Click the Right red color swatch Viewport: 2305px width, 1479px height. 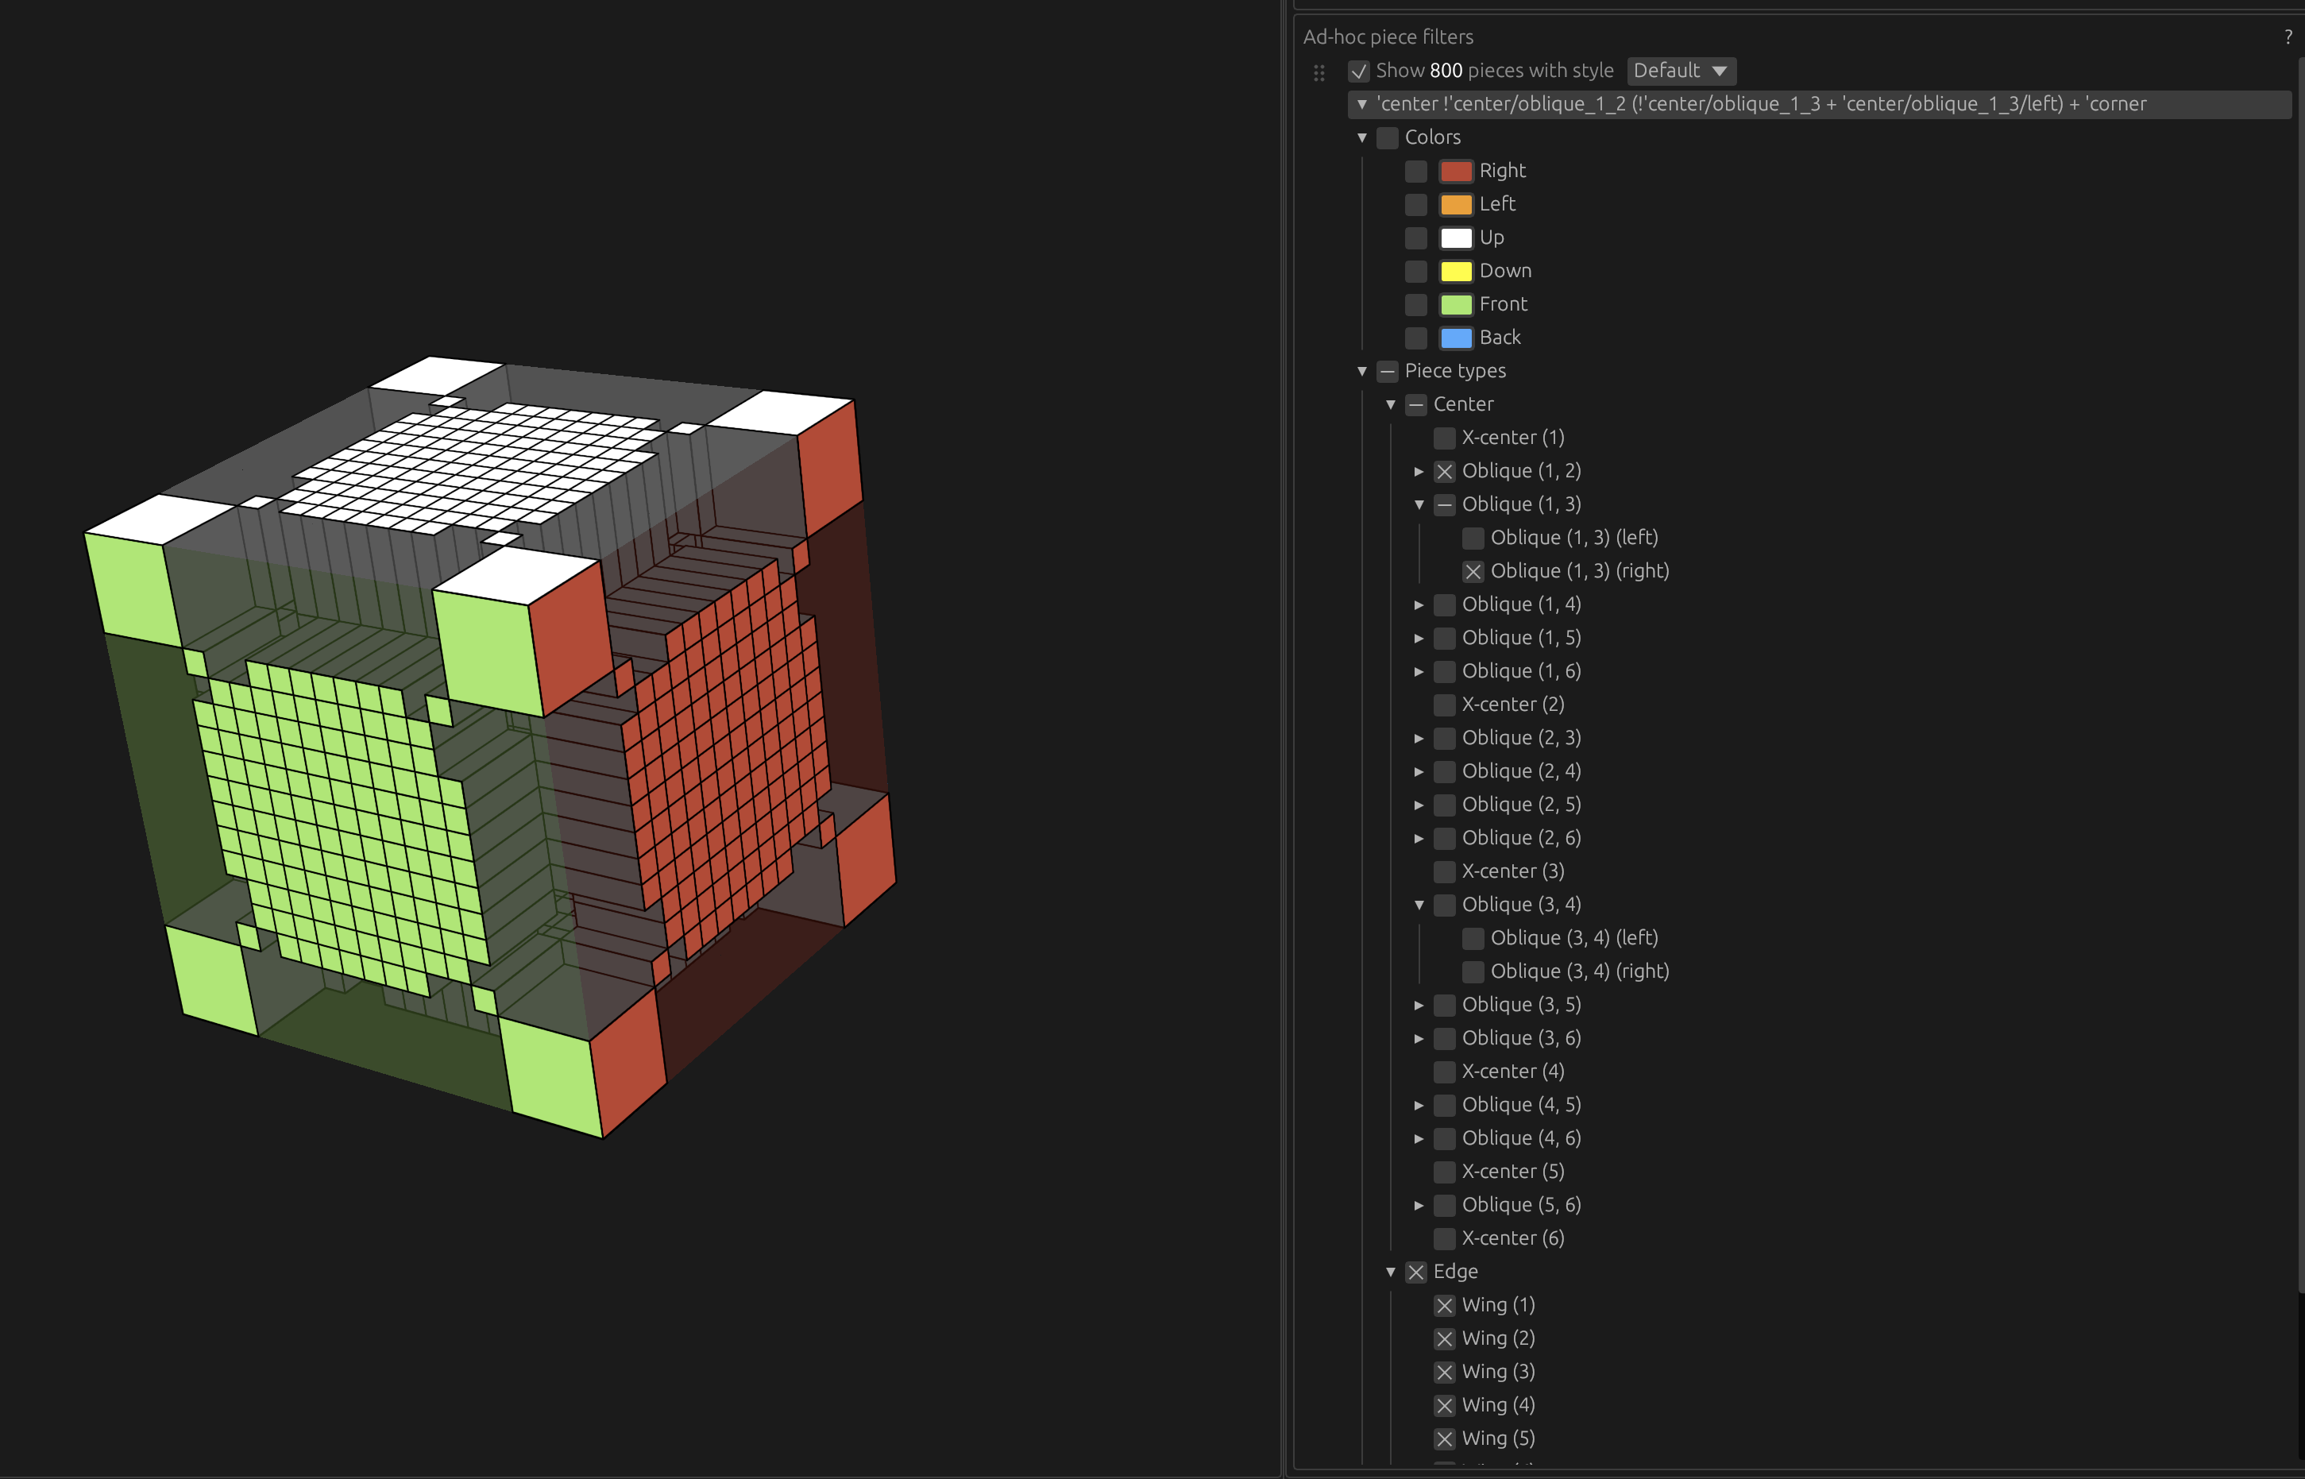coord(1456,171)
